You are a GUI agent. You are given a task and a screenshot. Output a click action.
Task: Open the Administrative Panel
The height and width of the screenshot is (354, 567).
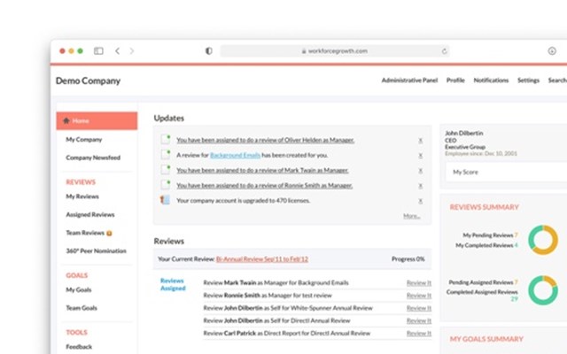[x=409, y=81]
